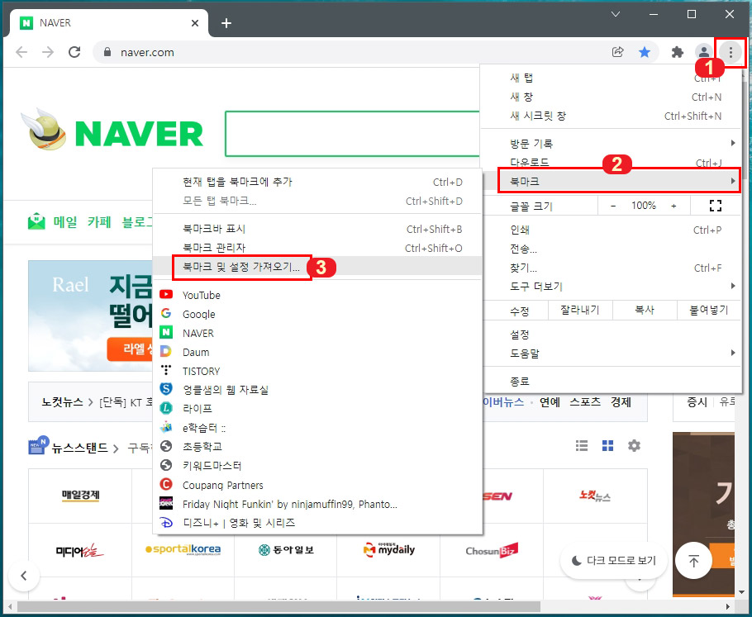The image size is (752, 617).
Task: Open 메일 link
Action: 64,222
